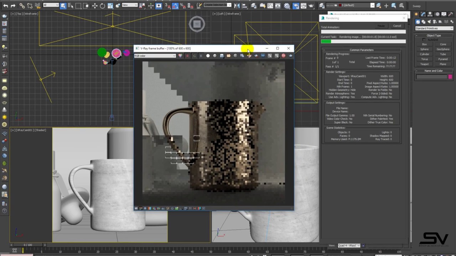Open the Standard Primitives dropdown
This screenshot has height=256, width=456.
434,28
